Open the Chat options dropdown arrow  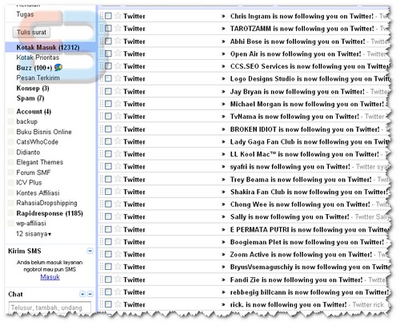(x=82, y=294)
